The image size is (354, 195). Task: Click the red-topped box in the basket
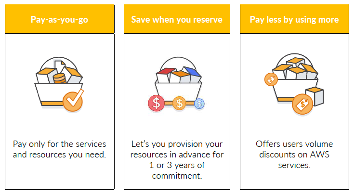165,74
